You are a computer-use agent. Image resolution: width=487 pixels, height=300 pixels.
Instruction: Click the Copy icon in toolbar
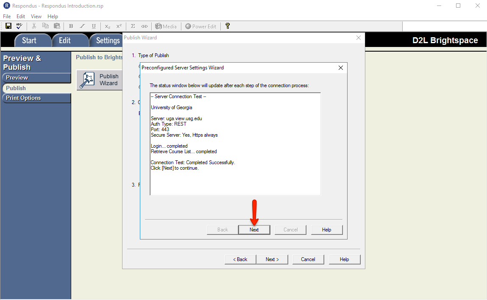[45, 26]
